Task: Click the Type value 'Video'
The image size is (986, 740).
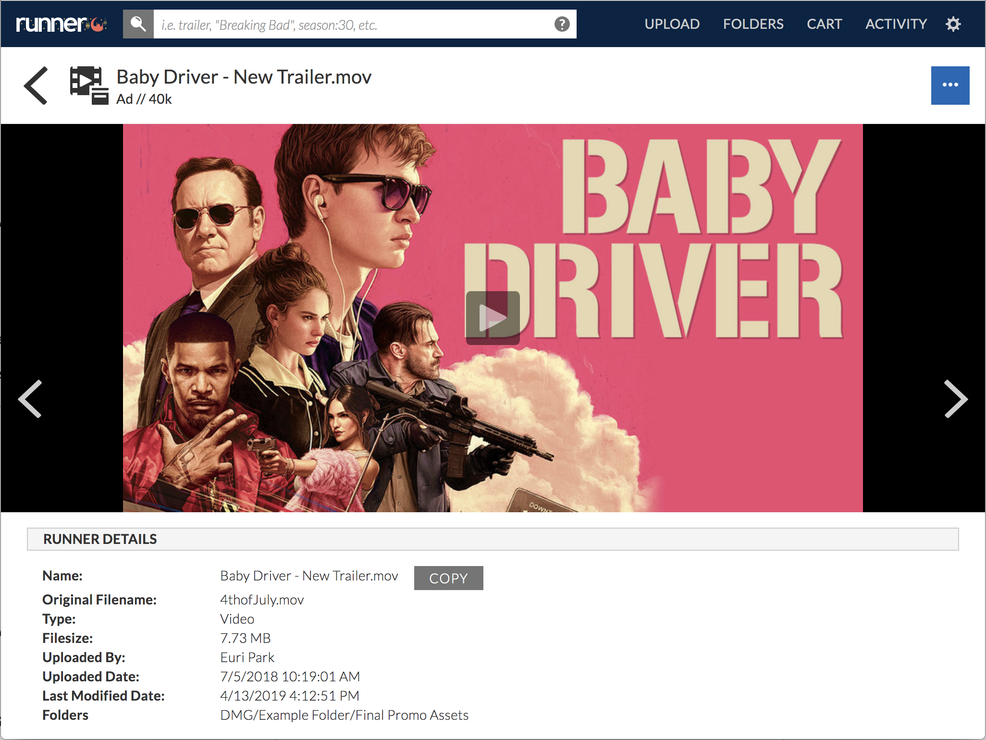Action: (x=237, y=619)
